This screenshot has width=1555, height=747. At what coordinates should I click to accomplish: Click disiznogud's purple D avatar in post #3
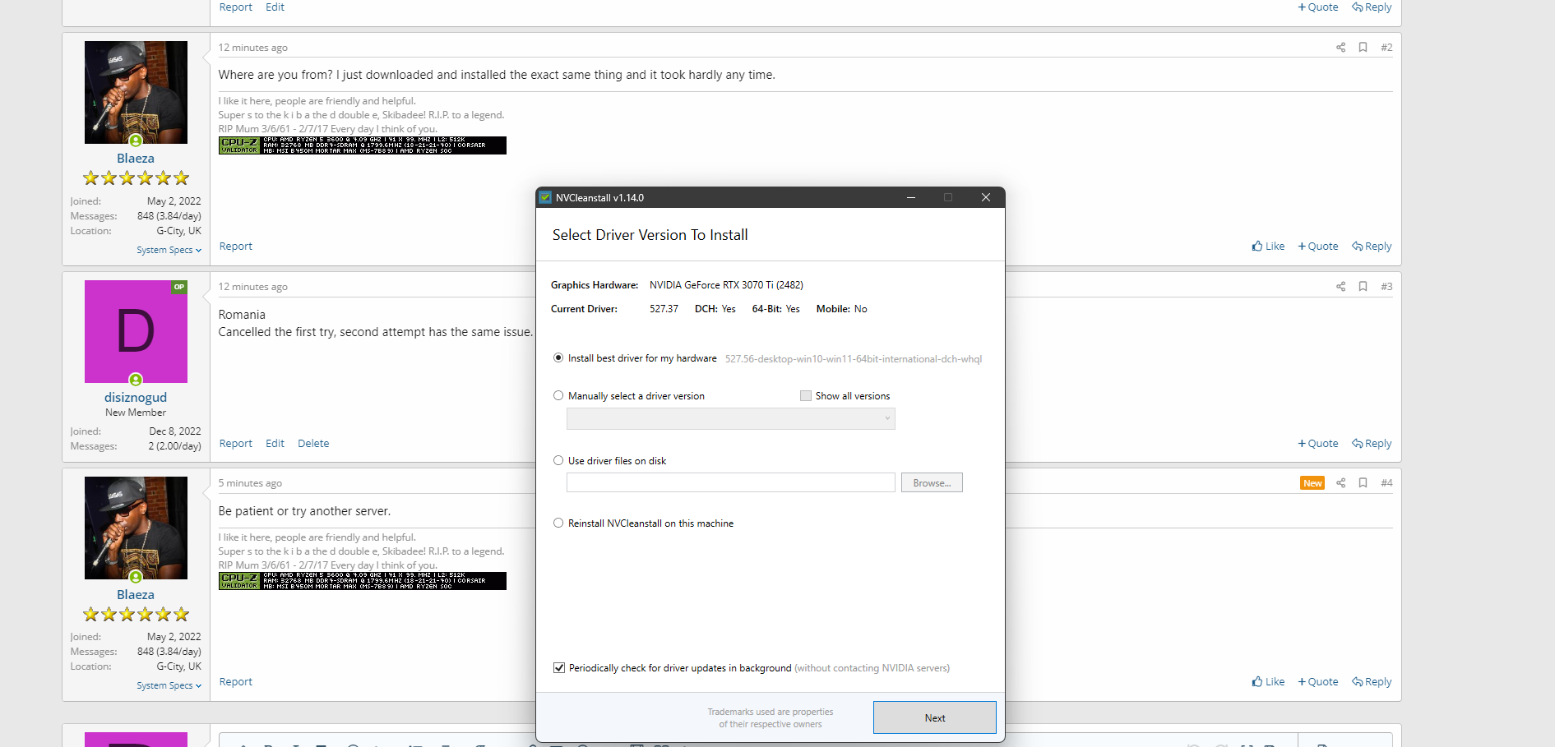click(x=136, y=331)
